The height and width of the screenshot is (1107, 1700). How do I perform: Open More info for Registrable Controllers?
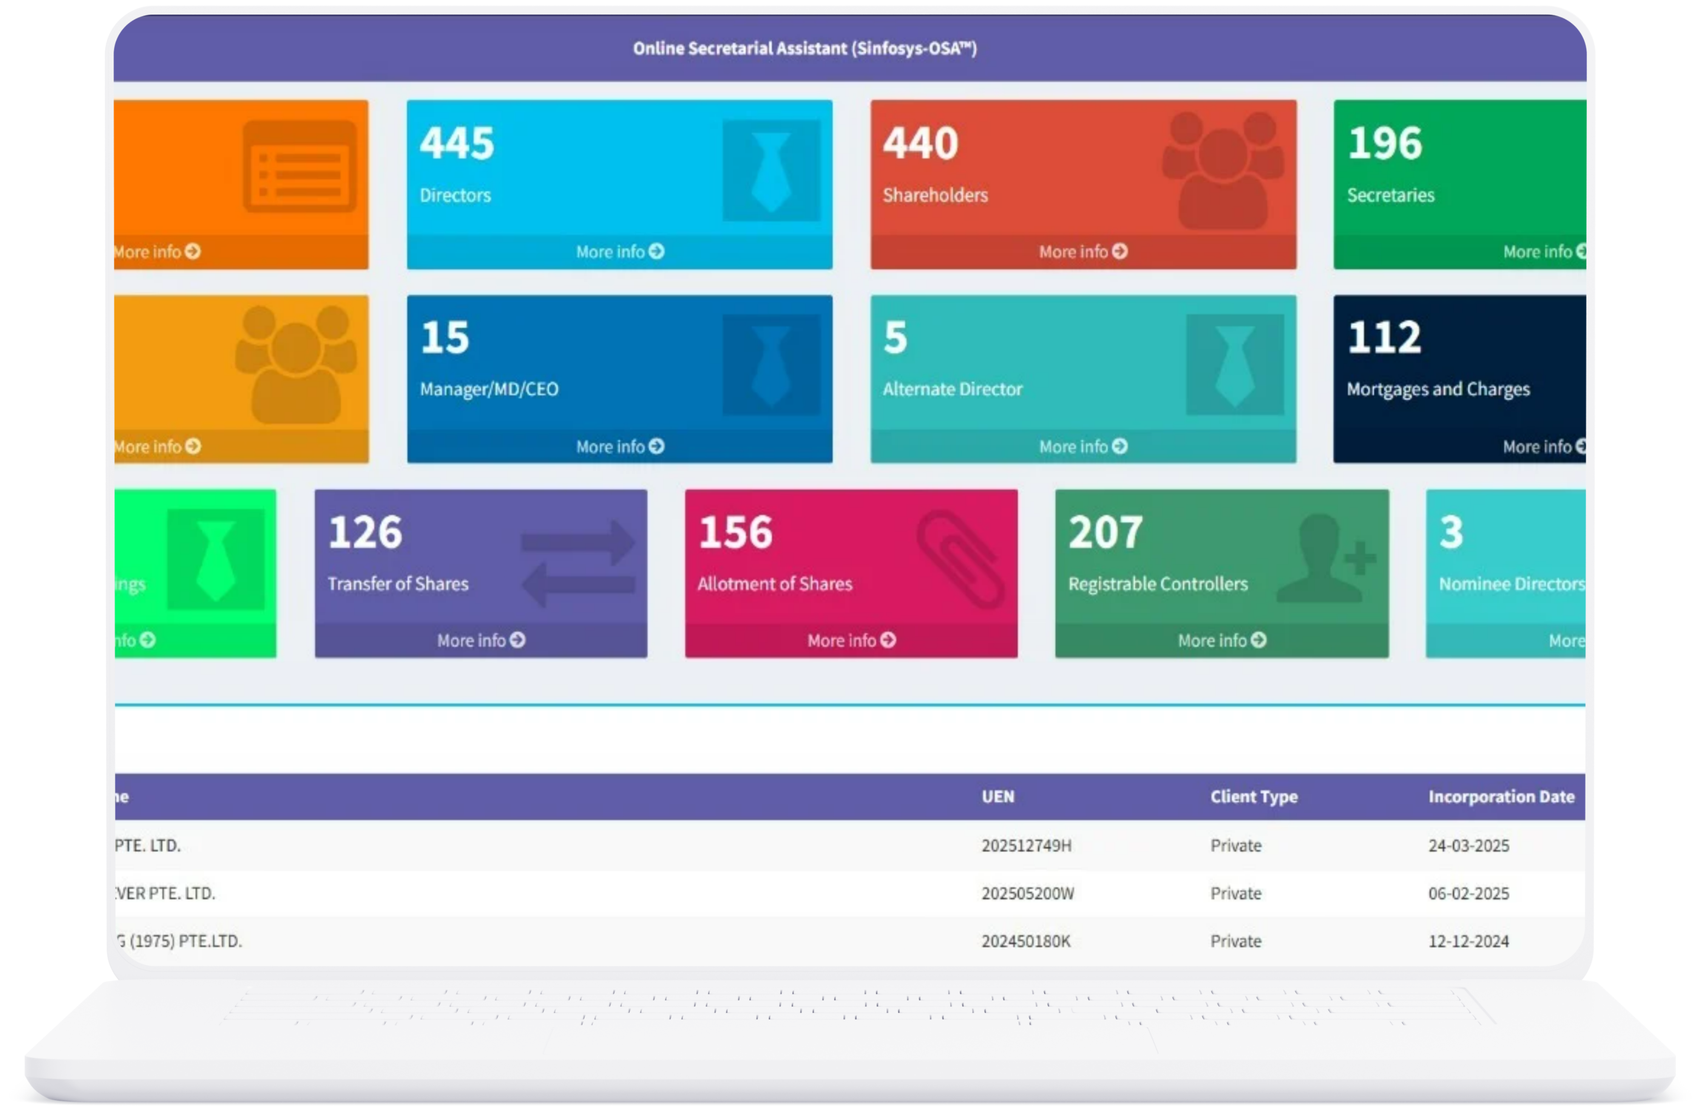(1221, 640)
